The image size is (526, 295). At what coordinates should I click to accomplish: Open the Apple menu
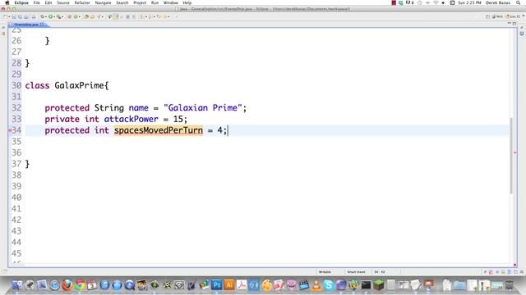click(x=7, y=2)
